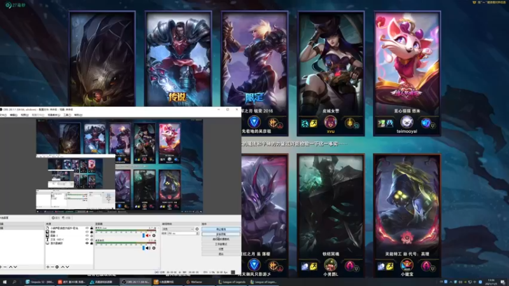Open transition properties gear next to fade dropdown
The width and height of the screenshot is (509, 286).
coord(197,229)
